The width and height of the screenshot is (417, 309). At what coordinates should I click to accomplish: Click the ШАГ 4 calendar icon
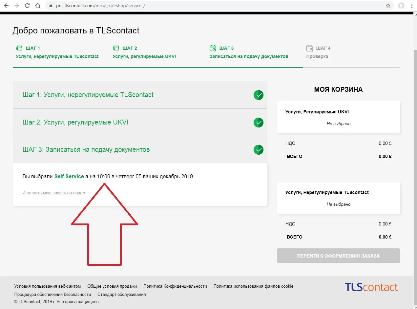click(310, 48)
